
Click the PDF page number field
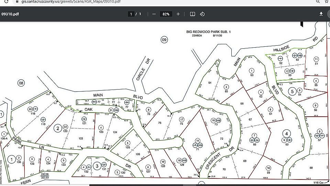[x=131, y=14]
